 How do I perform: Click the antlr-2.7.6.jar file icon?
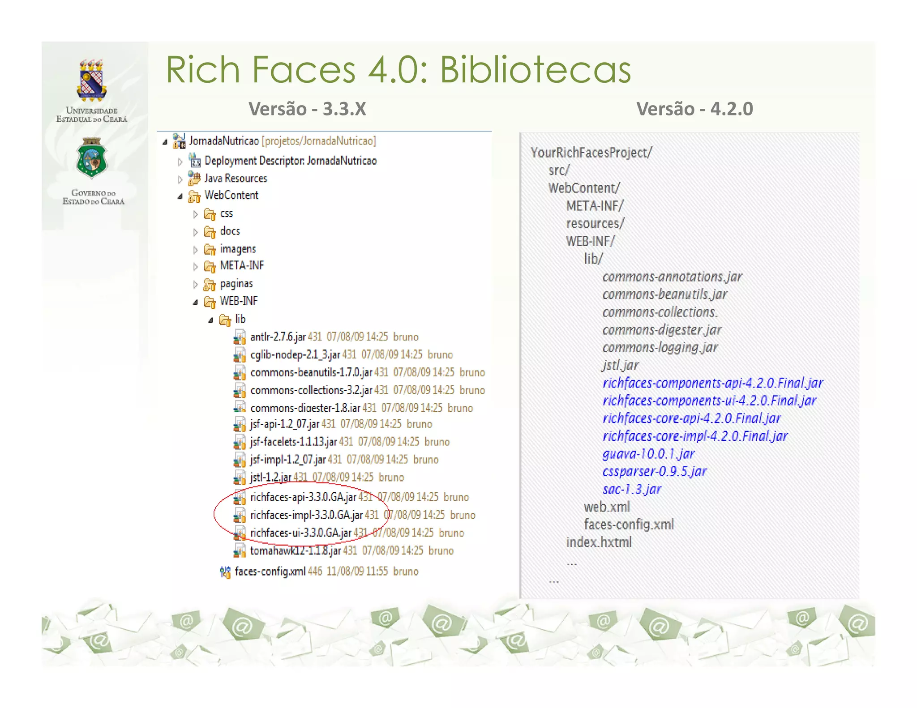coord(240,337)
